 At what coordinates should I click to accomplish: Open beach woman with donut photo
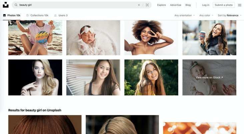(35, 38)
